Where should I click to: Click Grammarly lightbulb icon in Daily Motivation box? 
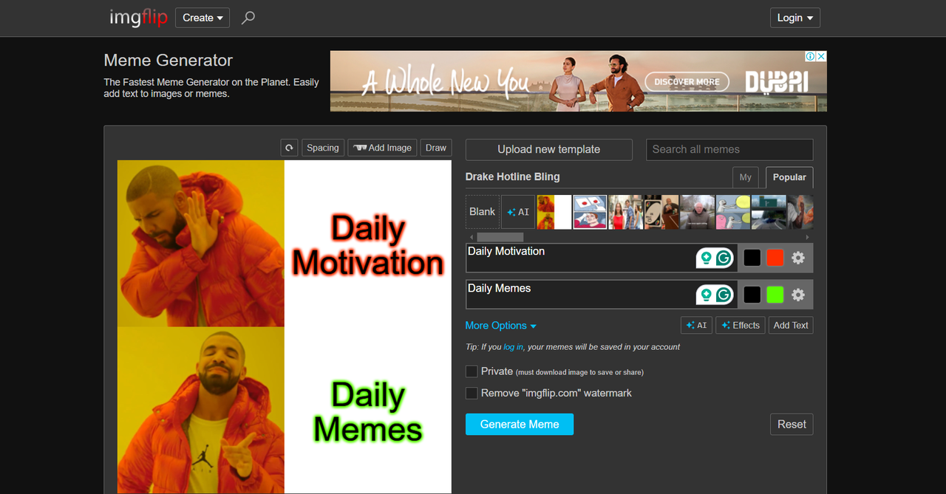(x=707, y=258)
